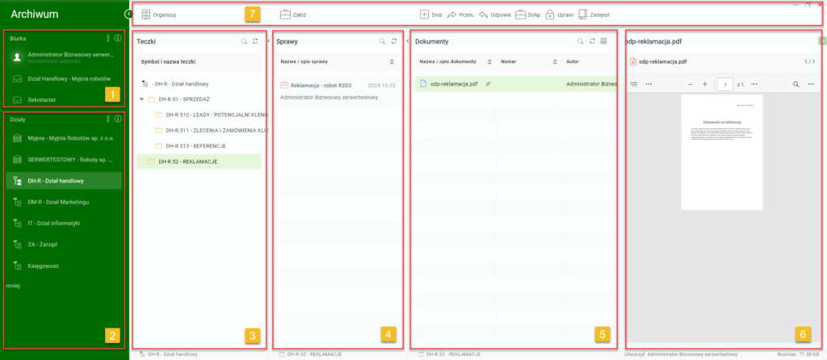
Task: Show Działy section info icon
Action: click(x=118, y=119)
